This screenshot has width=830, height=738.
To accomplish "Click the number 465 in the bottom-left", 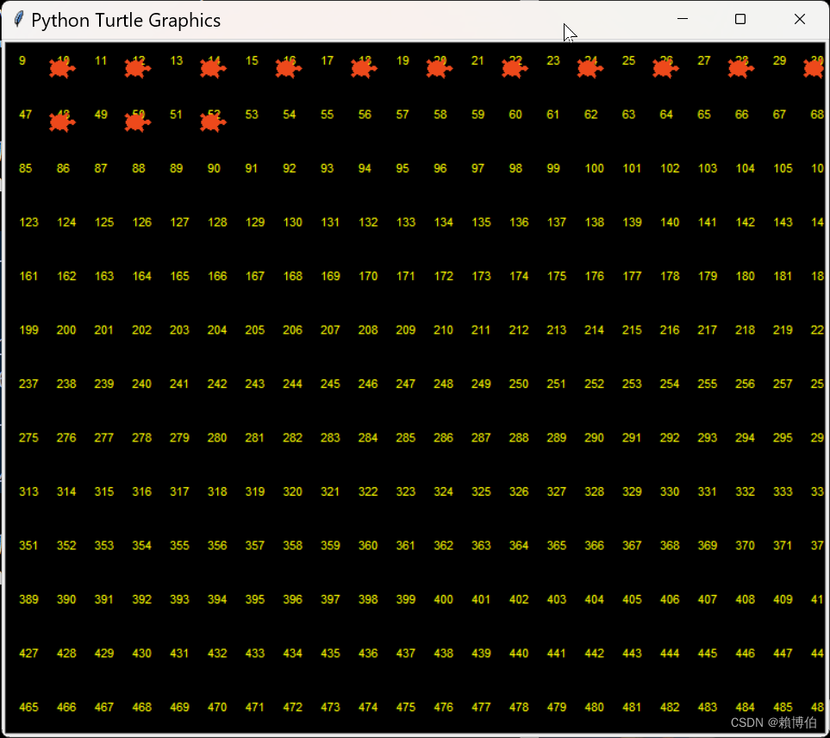I will pos(28,707).
